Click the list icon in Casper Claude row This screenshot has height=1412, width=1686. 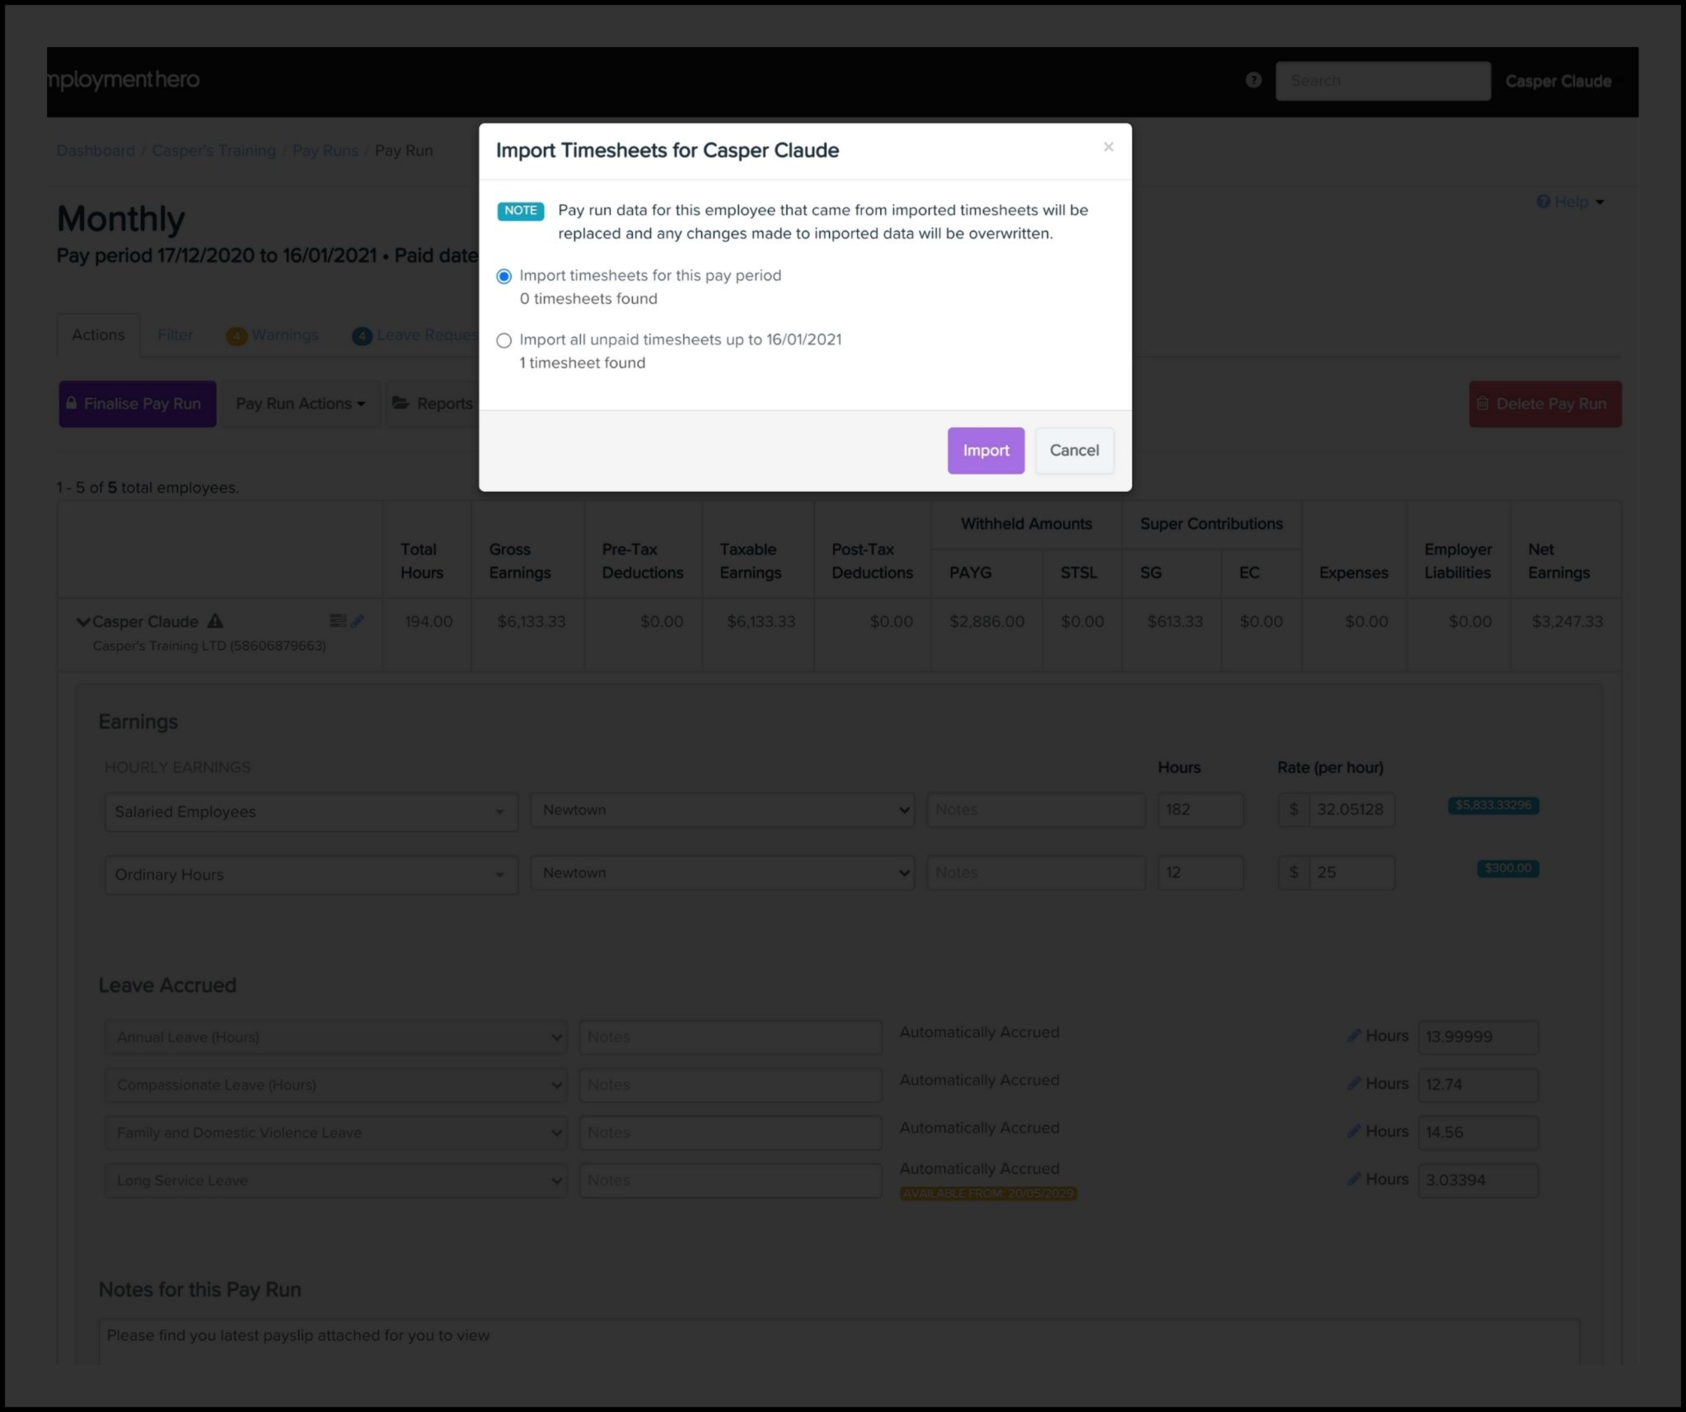click(338, 621)
